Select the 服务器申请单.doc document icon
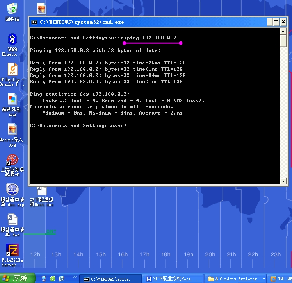This screenshot has width=292, height=283. pyautogui.click(x=12, y=225)
